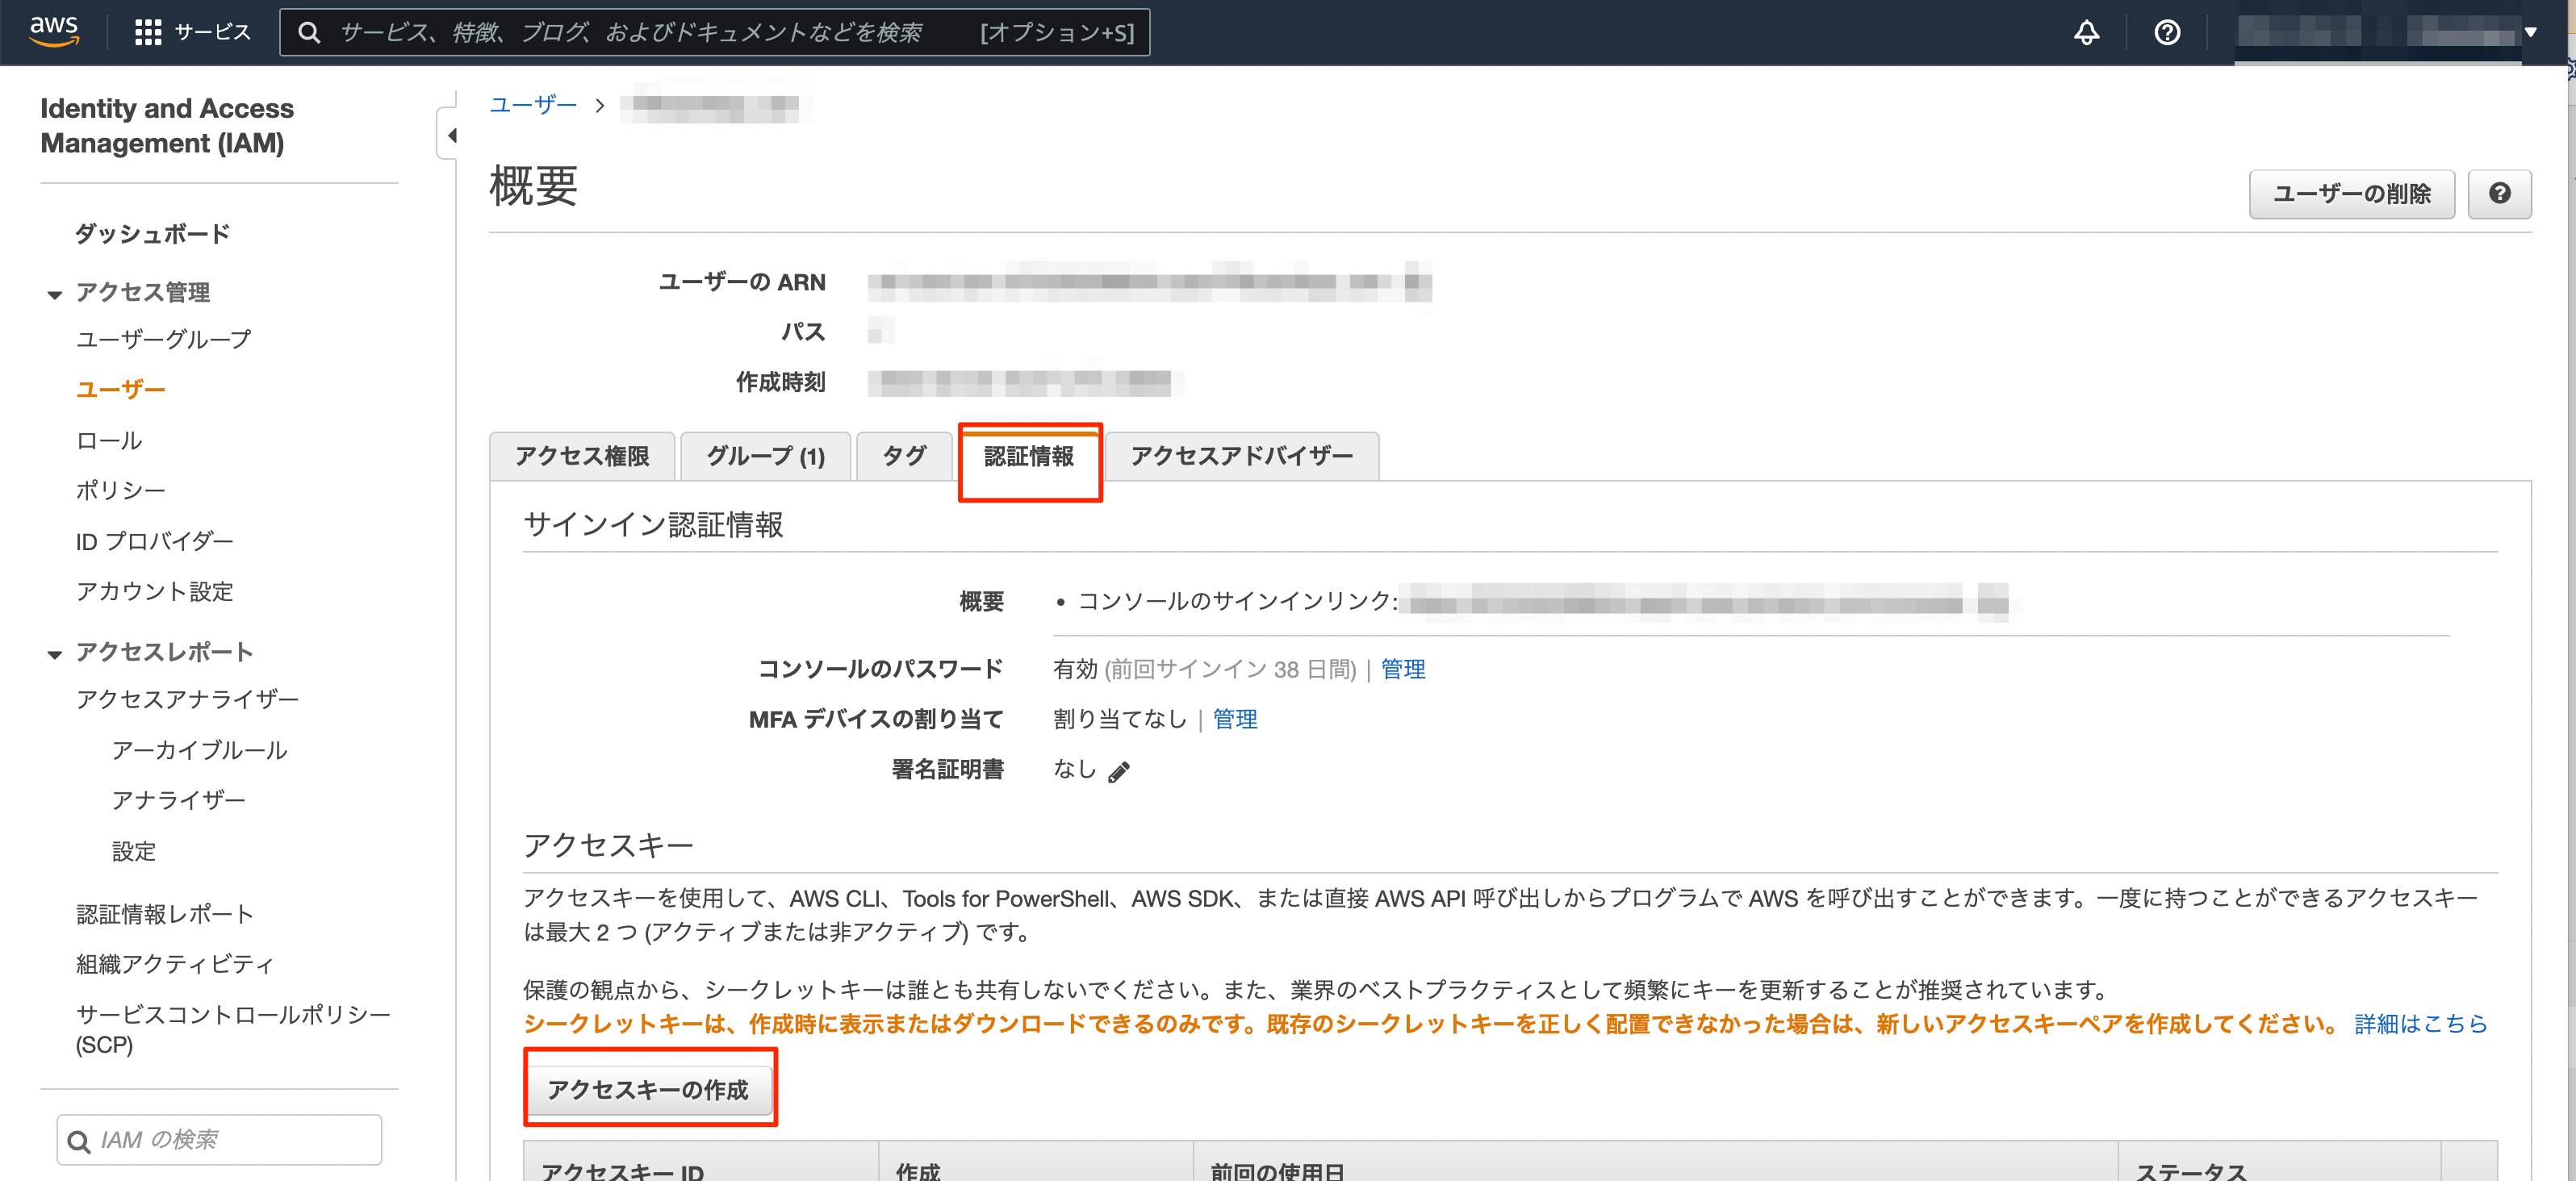Screen dimensions: 2576x1181
Task: Click the ユーザーの削除 button
Action: click(x=2350, y=193)
